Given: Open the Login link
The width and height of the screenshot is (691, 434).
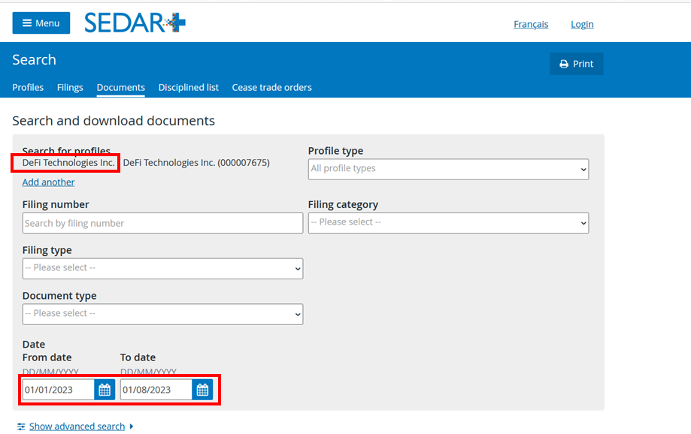Looking at the screenshot, I should [x=582, y=24].
